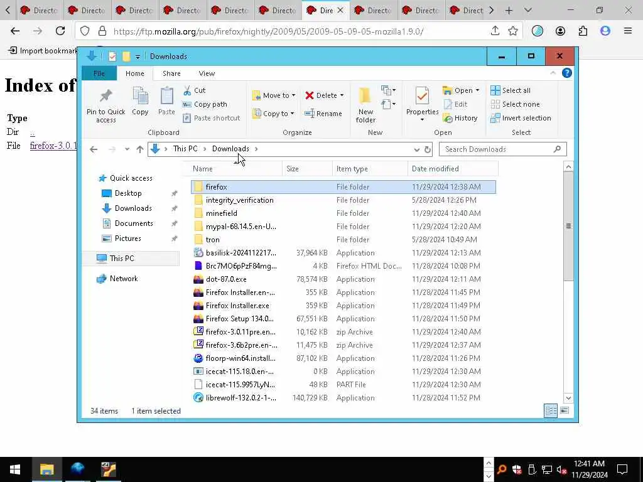Select Network in navigation pane
643x482 pixels.
(124, 279)
